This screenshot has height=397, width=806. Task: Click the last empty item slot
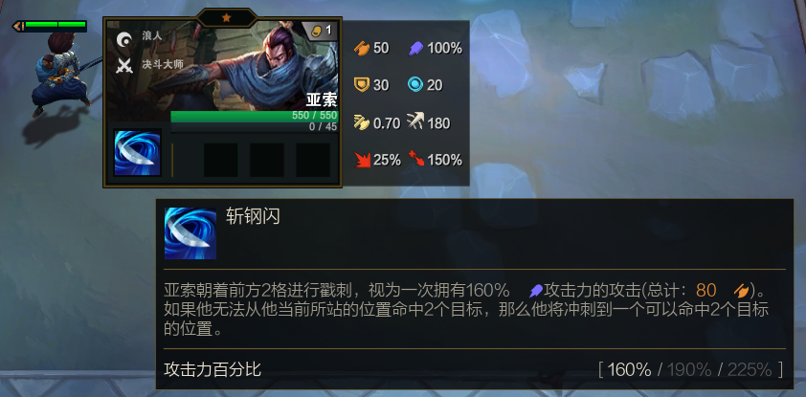click(x=313, y=161)
